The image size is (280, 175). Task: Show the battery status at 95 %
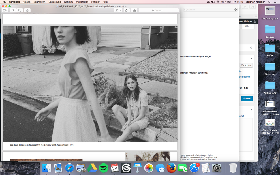click(x=226, y=2)
